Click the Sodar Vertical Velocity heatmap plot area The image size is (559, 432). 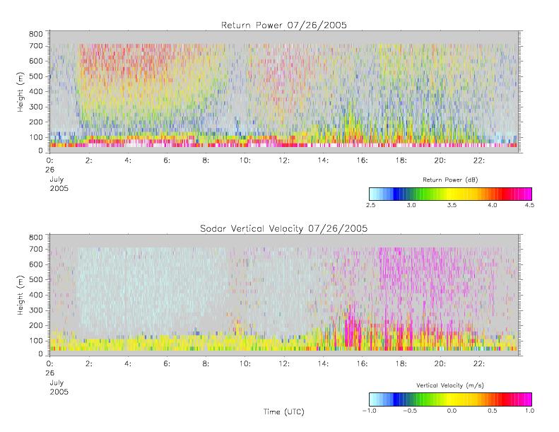pyautogui.click(x=284, y=295)
